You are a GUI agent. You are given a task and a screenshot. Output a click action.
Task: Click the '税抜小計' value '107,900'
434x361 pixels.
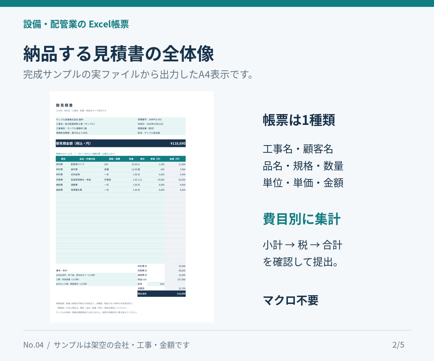[182, 279]
